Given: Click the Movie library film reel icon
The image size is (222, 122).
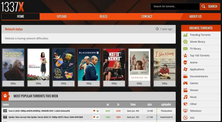Looking at the screenshot, I should pyautogui.click(x=185, y=42).
